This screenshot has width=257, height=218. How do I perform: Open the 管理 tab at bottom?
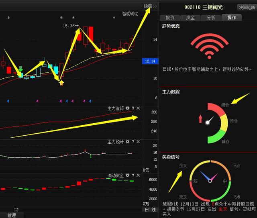[12, 215]
